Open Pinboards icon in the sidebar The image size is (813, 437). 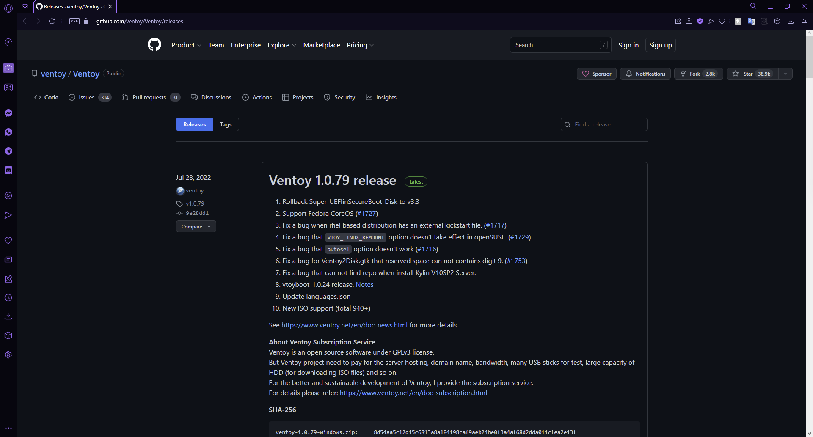[8, 279]
